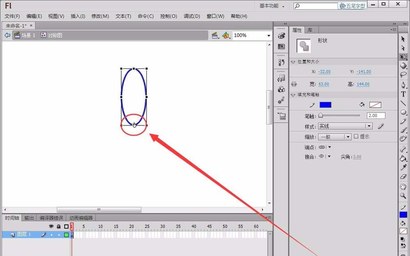
Task: Open the Motion Presets panel icon
Action: [x=281, y=100]
